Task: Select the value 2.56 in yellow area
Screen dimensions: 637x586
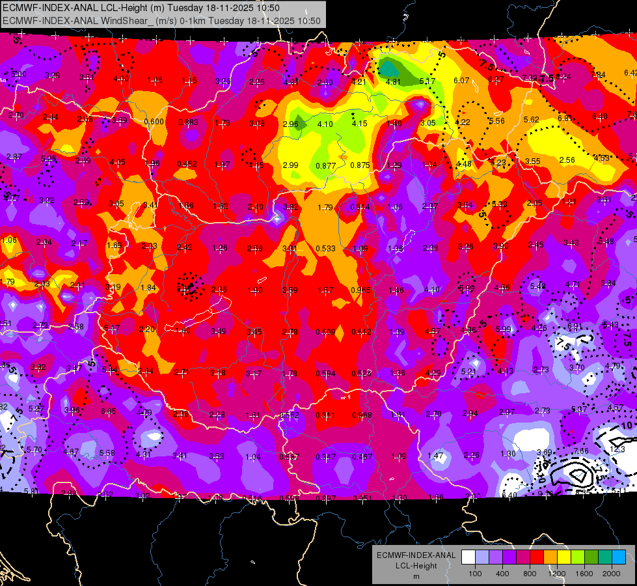Action: tap(567, 160)
